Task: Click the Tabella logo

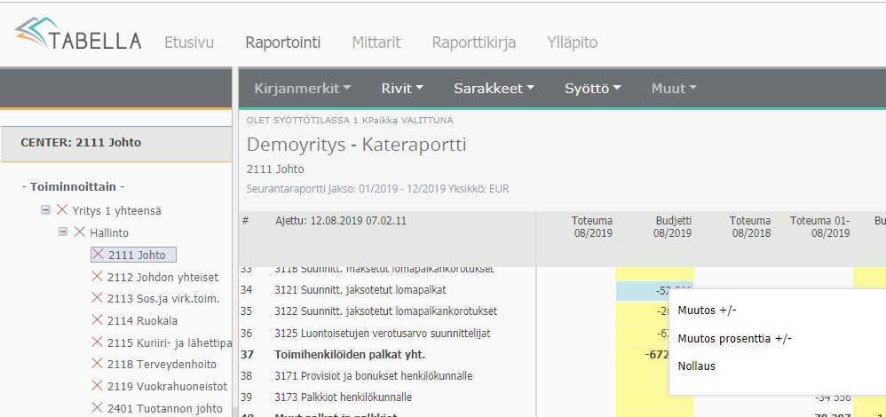Action: [x=78, y=35]
